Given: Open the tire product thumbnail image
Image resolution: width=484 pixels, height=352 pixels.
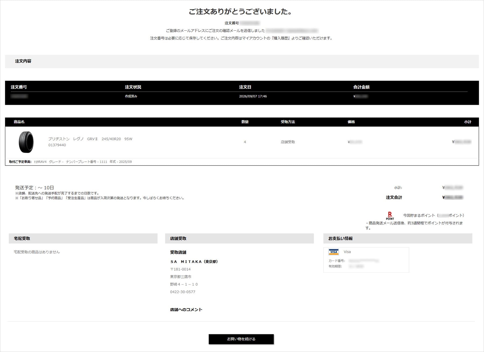Looking at the screenshot, I should point(26,142).
